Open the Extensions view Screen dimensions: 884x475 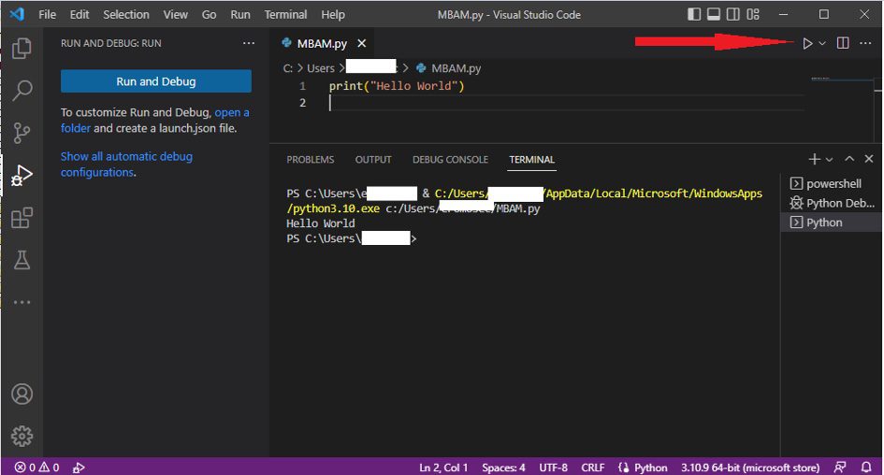[22, 218]
